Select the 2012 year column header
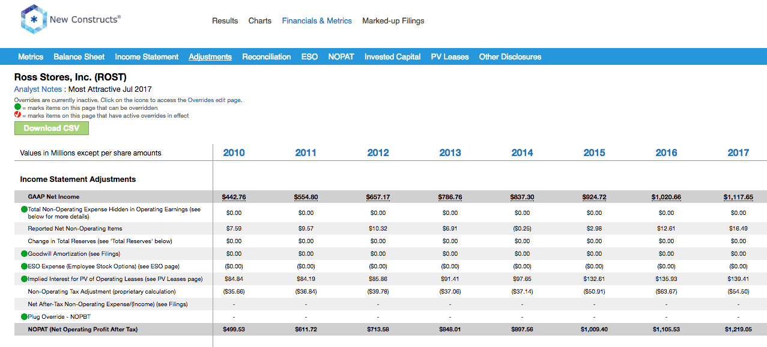This screenshot has width=767, height=347. pyautogui.click(x=378, y=152)
